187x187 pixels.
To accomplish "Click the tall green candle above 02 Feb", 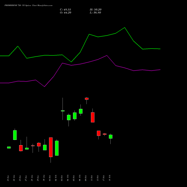I will click(x=57, y=148).
